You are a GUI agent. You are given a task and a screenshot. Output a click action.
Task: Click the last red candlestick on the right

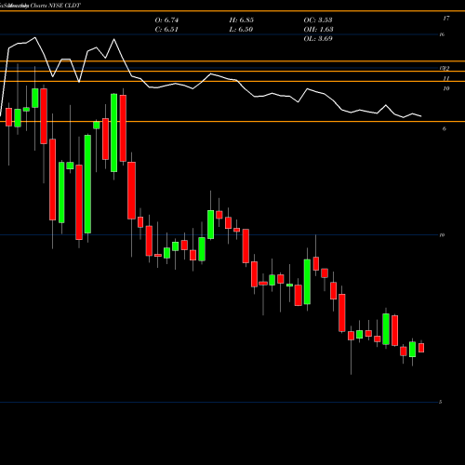pos(421,348)
